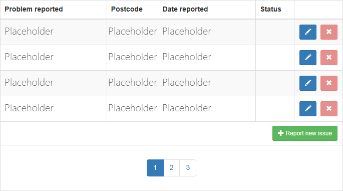Select second row's postcode Placeholder cell
Image resolution: width=343 pixels, height=191 pixels.
132,58
